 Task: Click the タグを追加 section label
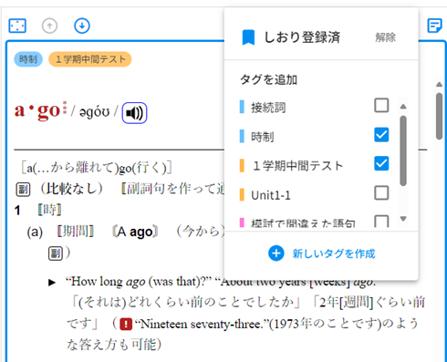[x=268, y=79]
